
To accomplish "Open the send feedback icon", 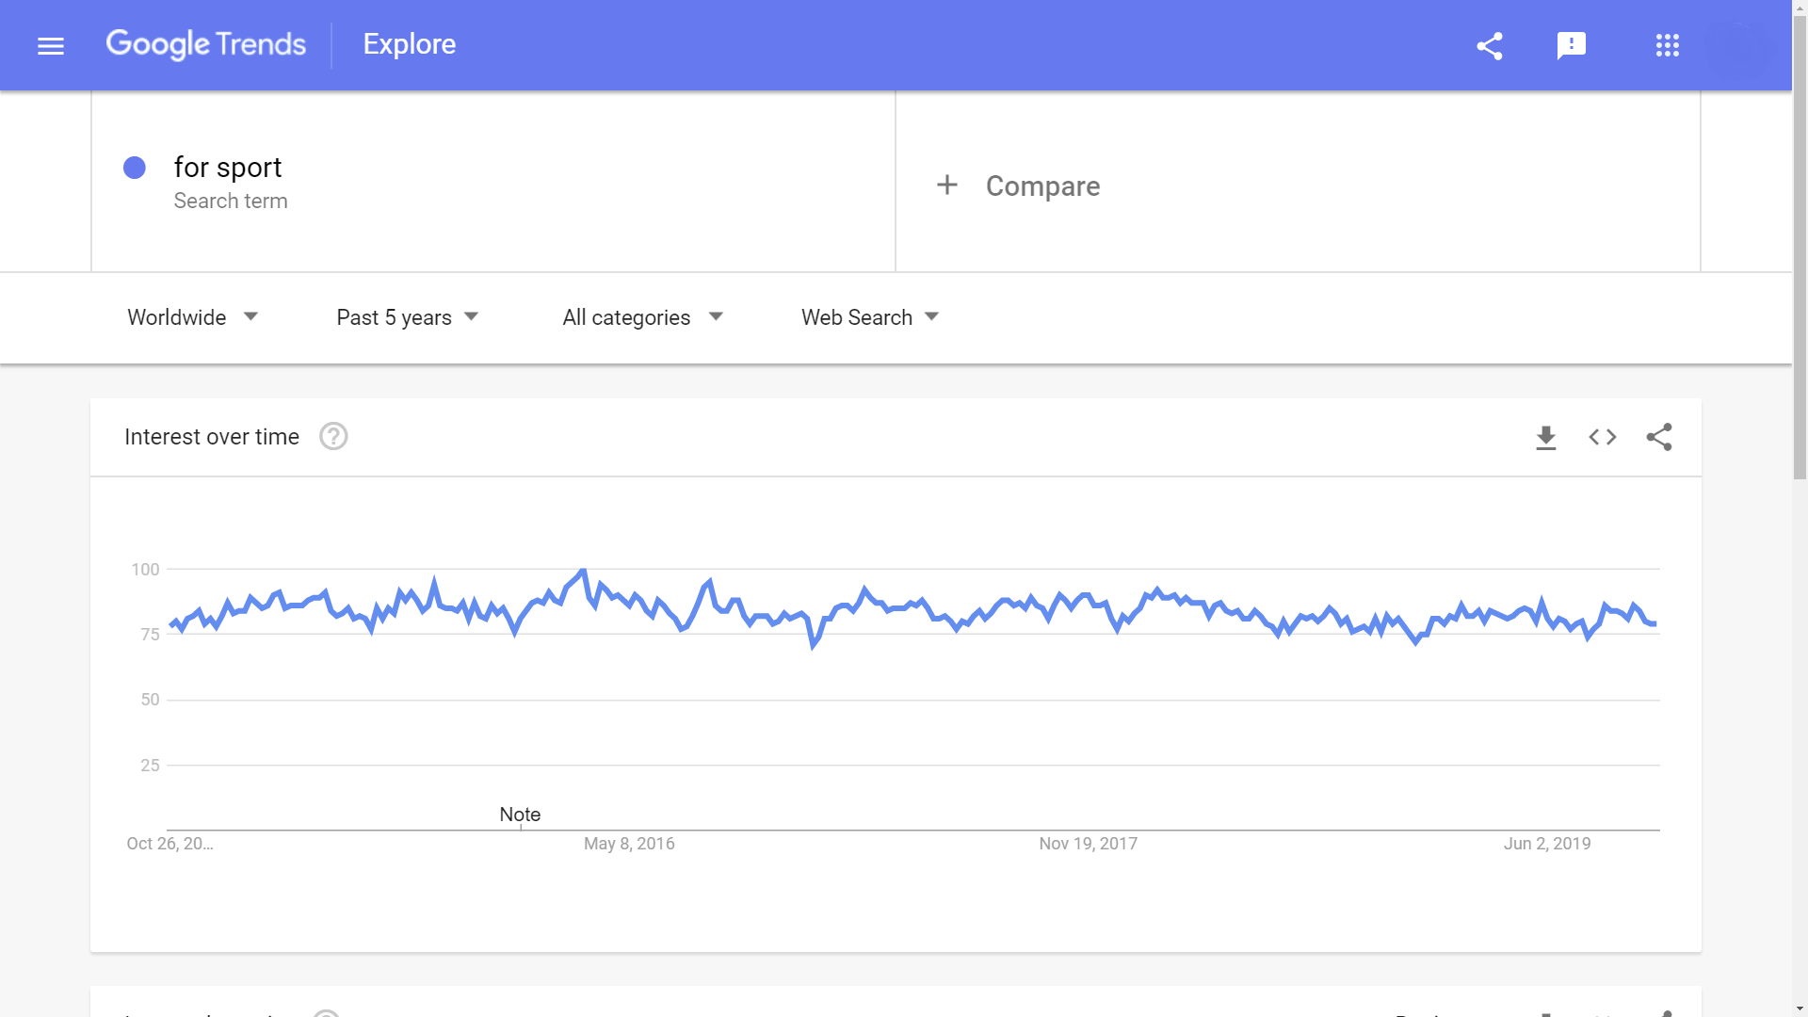I will pyautogui.click(x=1572, y=45).
